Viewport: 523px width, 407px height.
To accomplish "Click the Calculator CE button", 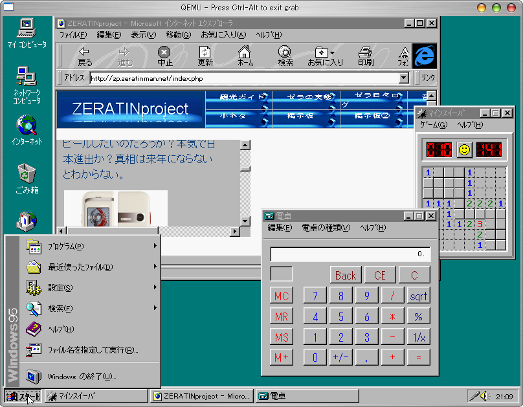I will (x=380, y=275).
